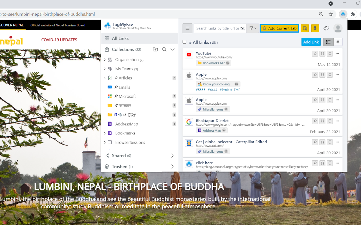The width and height of the screenshot is (361, 225).
Task: Copy the Bhaktapur District link
Action: pyautogui.click(x=330, y=121)
